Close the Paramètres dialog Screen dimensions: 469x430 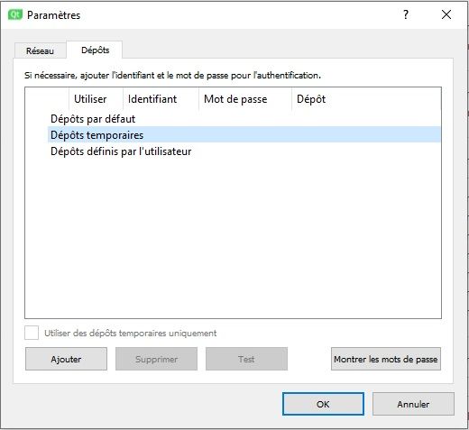[x=446, y=14]
